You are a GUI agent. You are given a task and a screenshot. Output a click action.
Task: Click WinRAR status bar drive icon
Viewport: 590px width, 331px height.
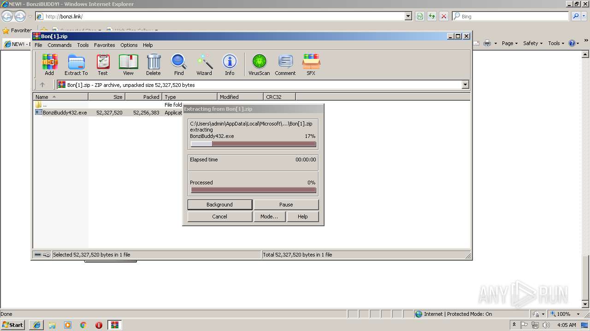[38, 255]
